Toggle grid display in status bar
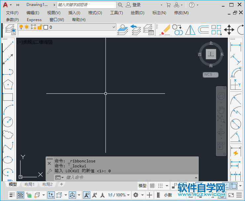This screenshot has width=245, height=201. coord(152,186)
